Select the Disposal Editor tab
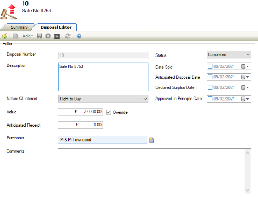Image resolution: width=258 pixels, height=197 pixels. 56,27
